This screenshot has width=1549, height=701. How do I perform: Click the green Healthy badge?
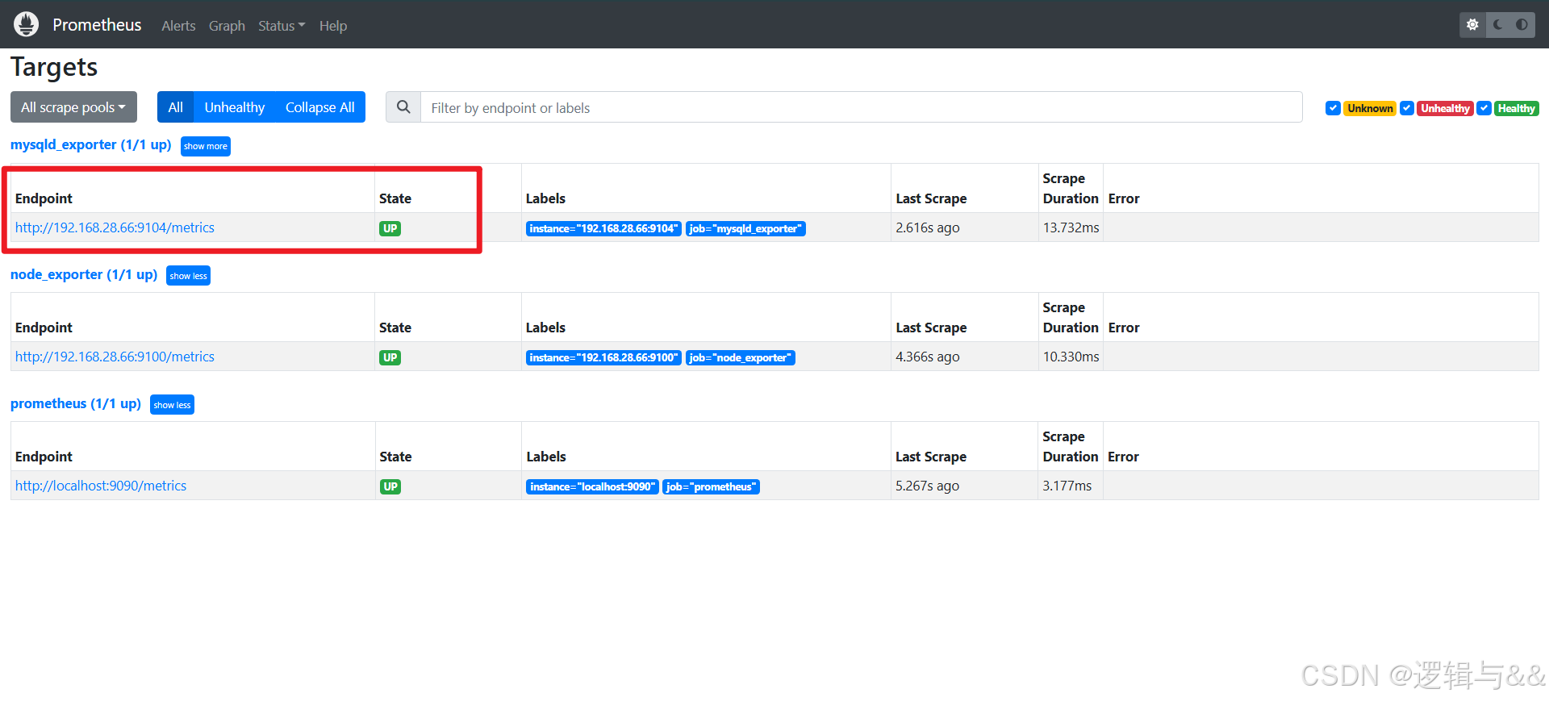[1516, 108]
